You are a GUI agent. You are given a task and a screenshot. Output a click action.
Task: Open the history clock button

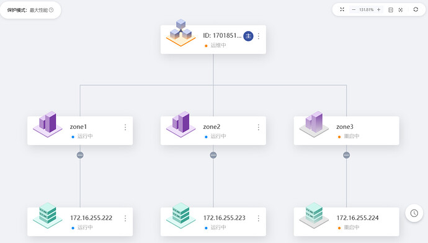point(414,213)
